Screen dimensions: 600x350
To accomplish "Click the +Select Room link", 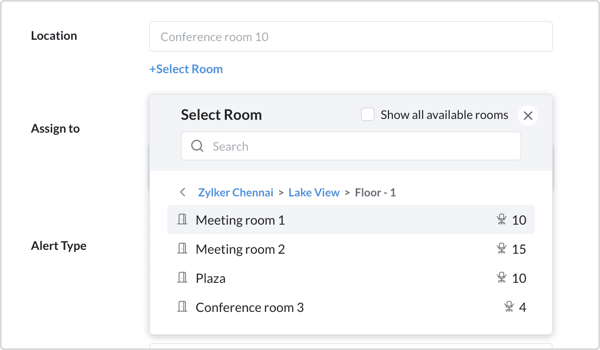I will 186,69.
